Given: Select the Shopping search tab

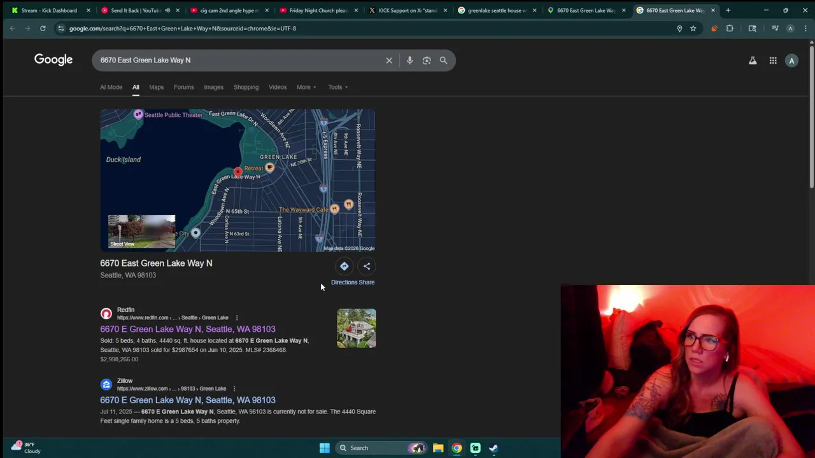Looking at the screenshot, I should pos(246,87).
